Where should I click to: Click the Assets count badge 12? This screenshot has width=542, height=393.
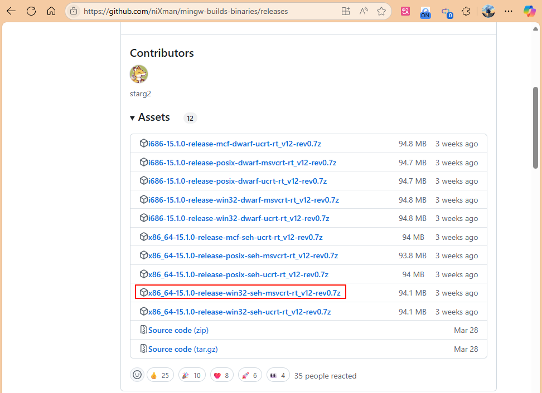pos(190,118)
